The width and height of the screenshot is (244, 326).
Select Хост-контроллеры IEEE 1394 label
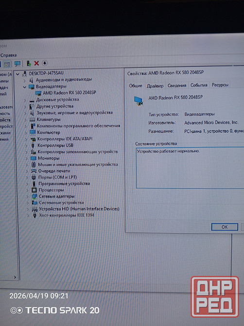(67, 215)
